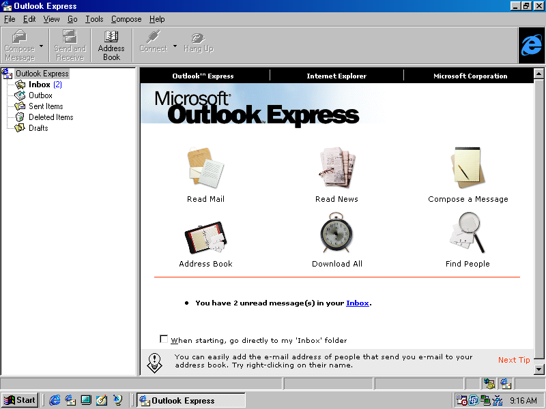Expand the Connect dropdown arrow

coord(175,46)
